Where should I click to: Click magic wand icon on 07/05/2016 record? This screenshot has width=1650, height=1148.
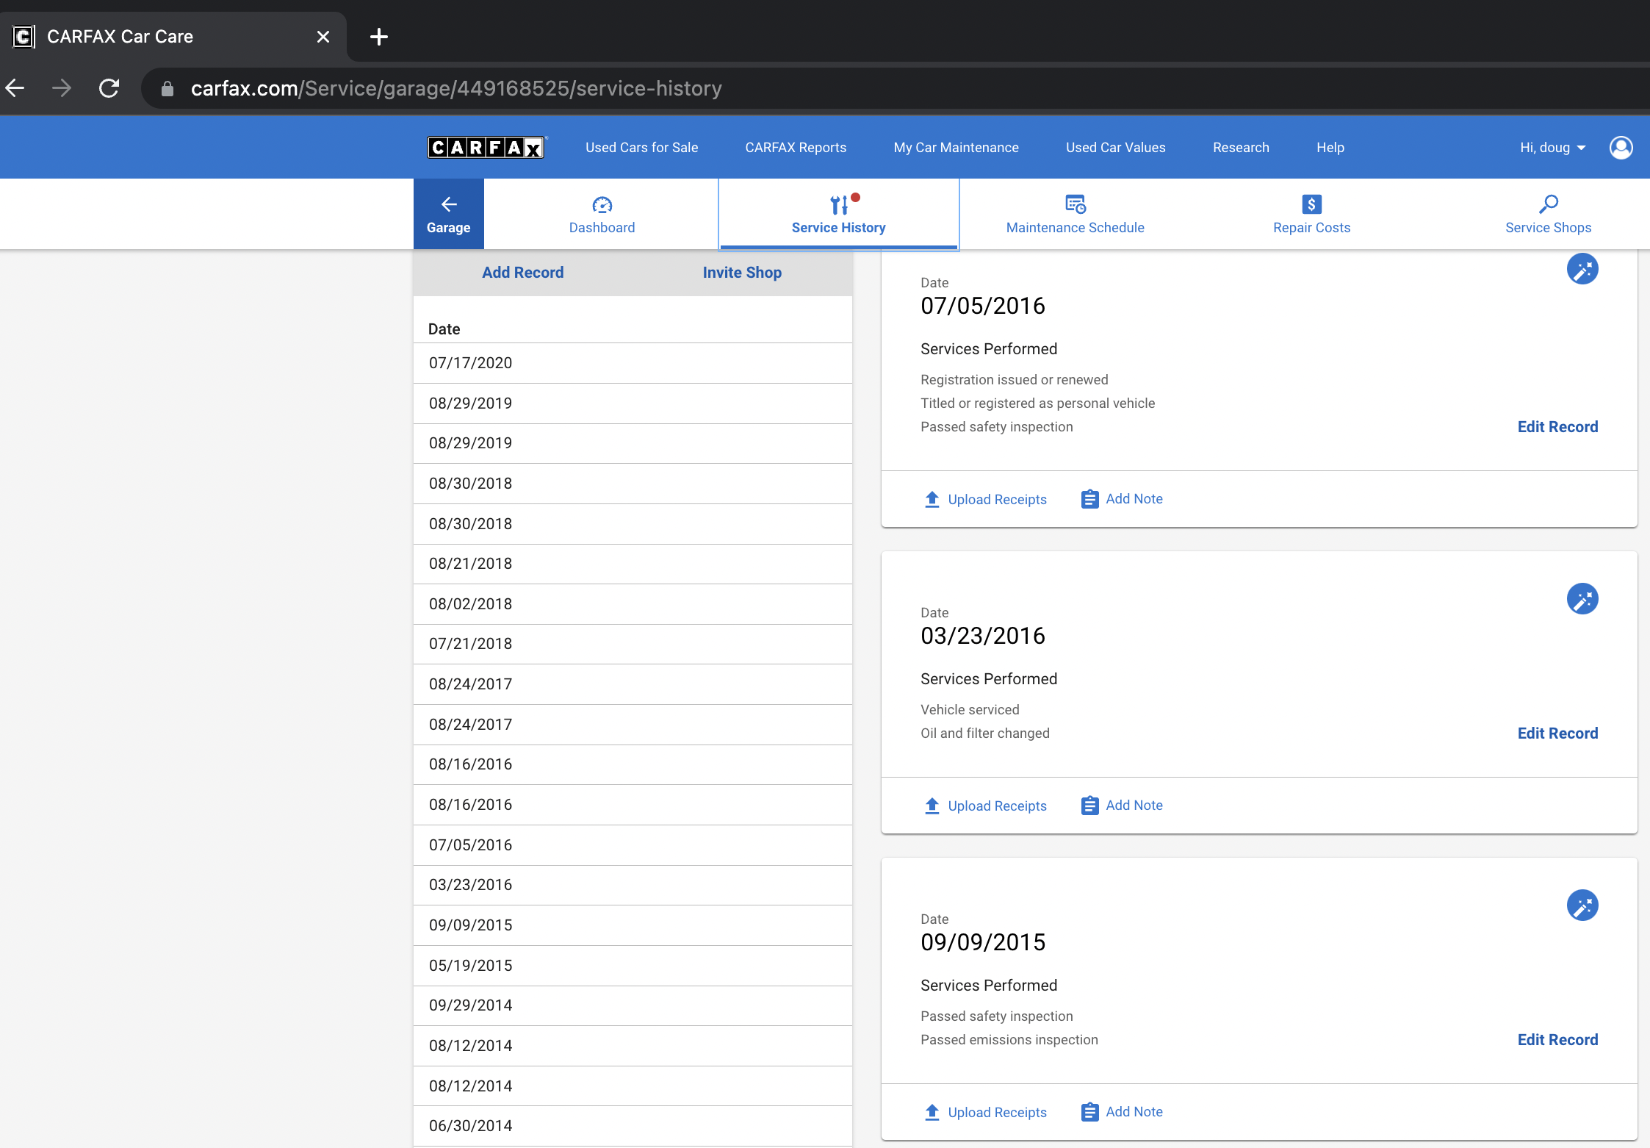point(1582,269)
